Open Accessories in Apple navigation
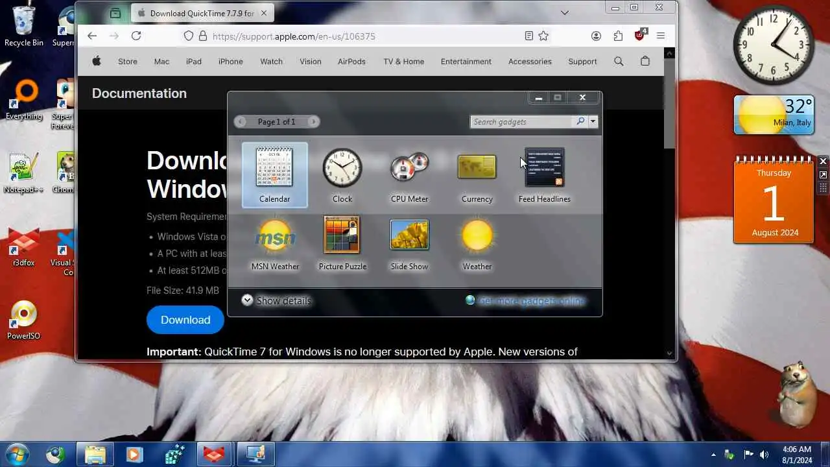Viewport: 830px width, 467px height. click(530, 62)
